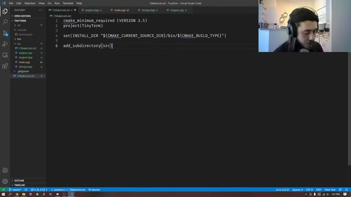Click the Ln 6, Col 22 cursor position

[282, 190]
